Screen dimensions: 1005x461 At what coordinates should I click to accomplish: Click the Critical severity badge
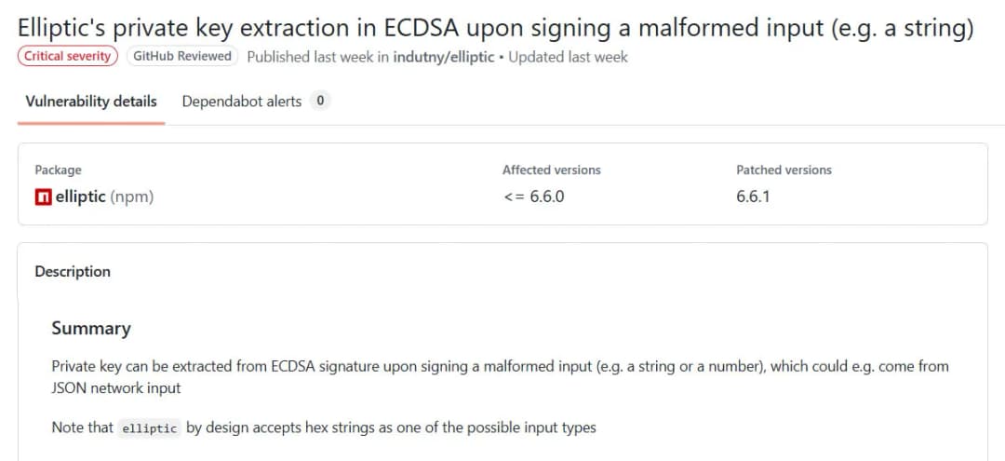click(x=68, y=56)
